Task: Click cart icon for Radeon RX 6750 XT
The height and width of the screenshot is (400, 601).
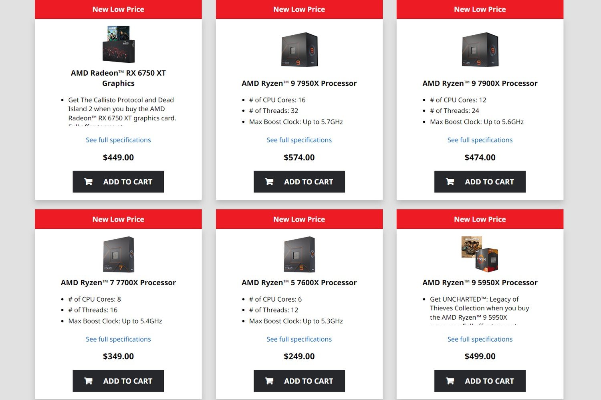Action: coord(88,182)
